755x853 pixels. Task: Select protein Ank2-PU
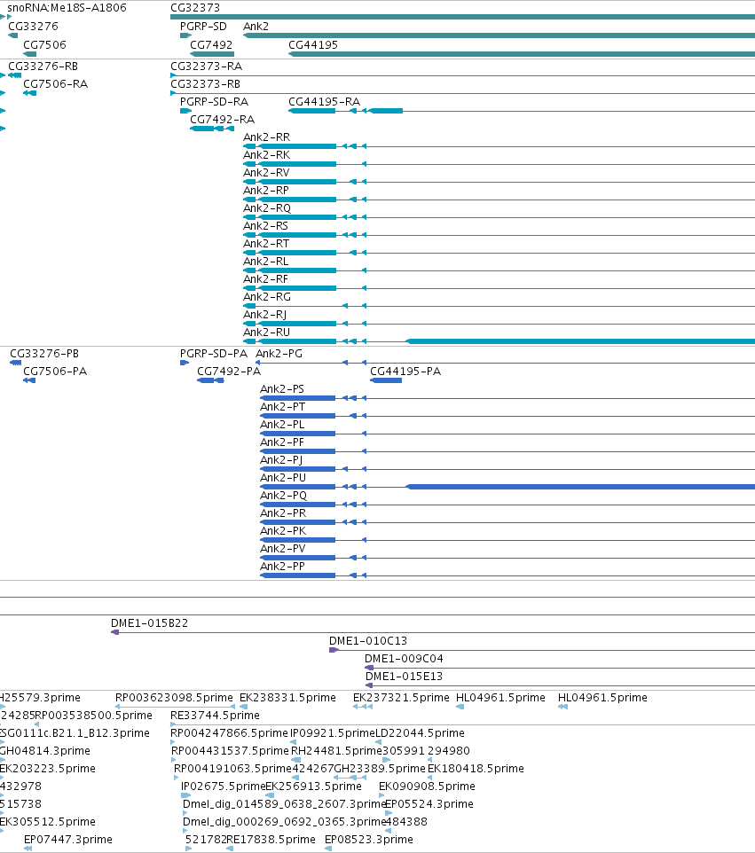tap(283, 478)
